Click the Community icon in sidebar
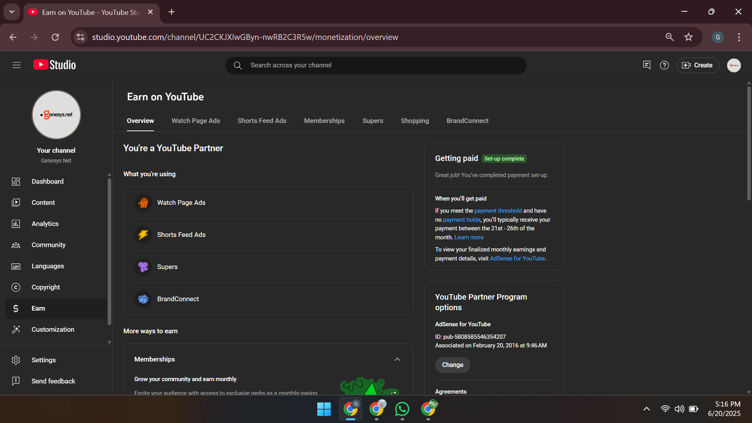 16,245
